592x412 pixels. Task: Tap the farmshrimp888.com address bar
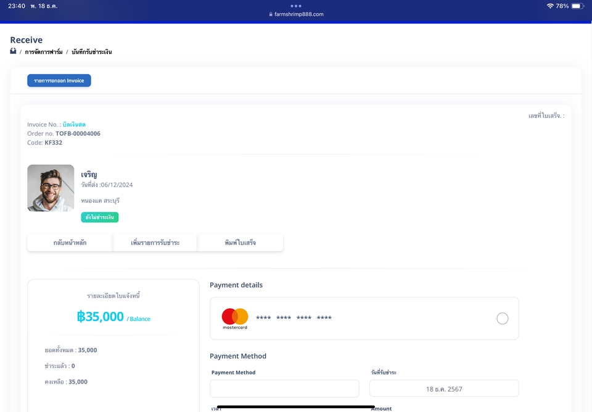(x=296, y=14)
